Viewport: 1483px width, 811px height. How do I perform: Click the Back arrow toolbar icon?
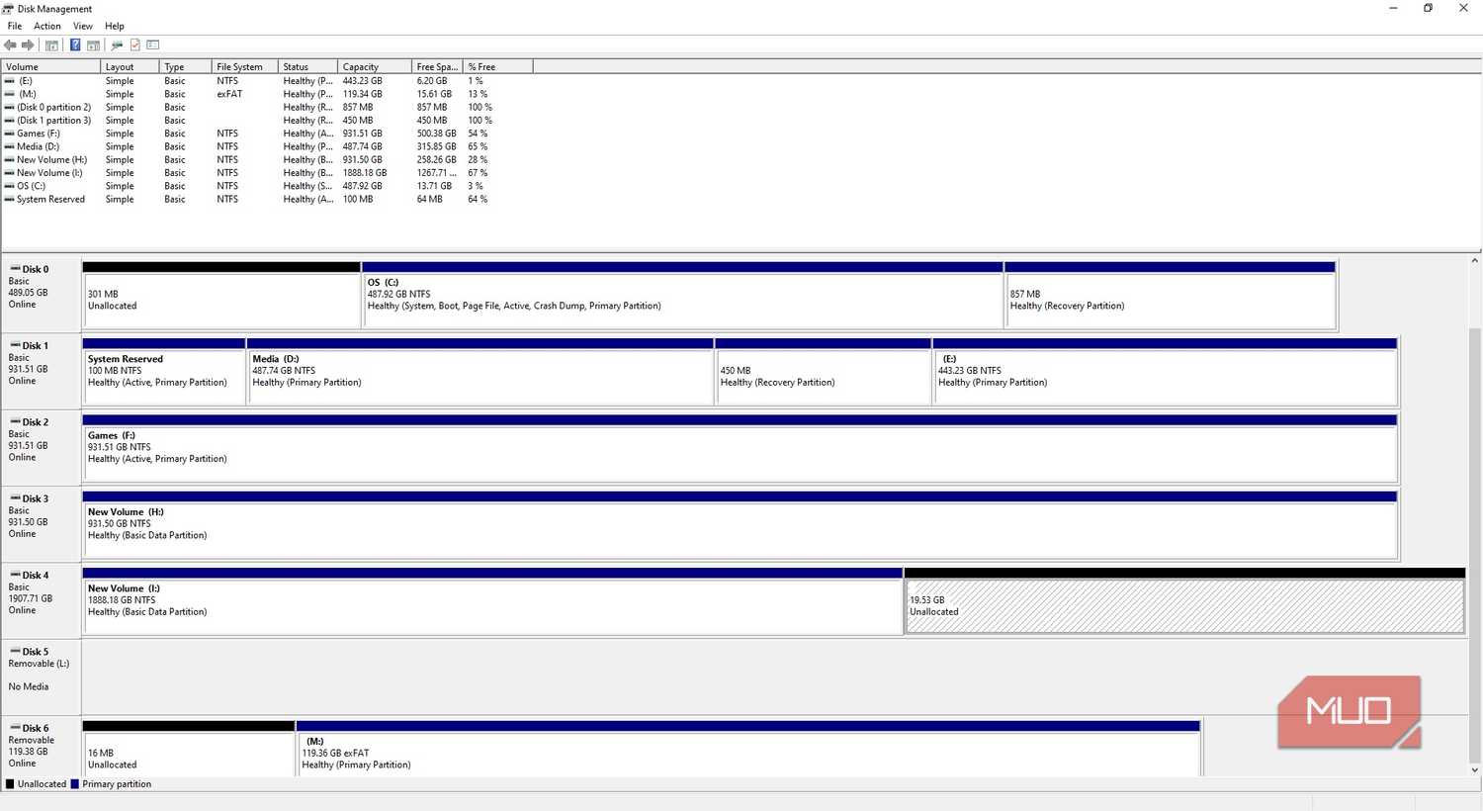click(10, 45)
